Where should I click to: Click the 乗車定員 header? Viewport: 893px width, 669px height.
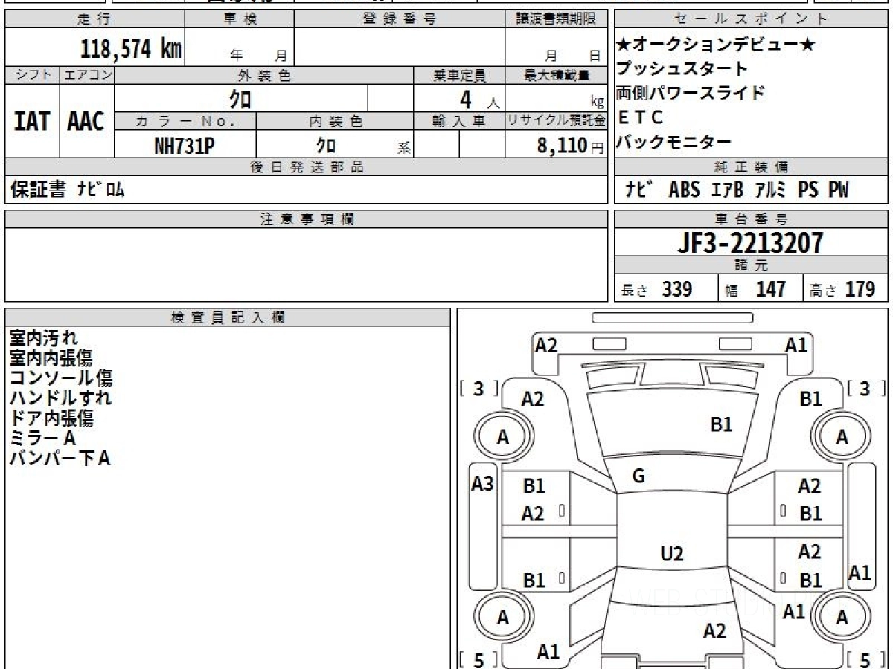point(459,75)
